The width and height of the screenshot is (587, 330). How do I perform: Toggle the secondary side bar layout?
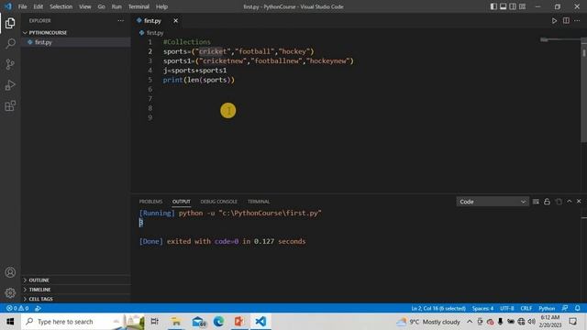tap(513, 6)
